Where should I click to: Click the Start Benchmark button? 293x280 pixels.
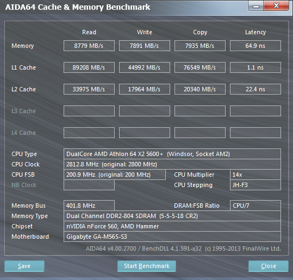[147, 266]
